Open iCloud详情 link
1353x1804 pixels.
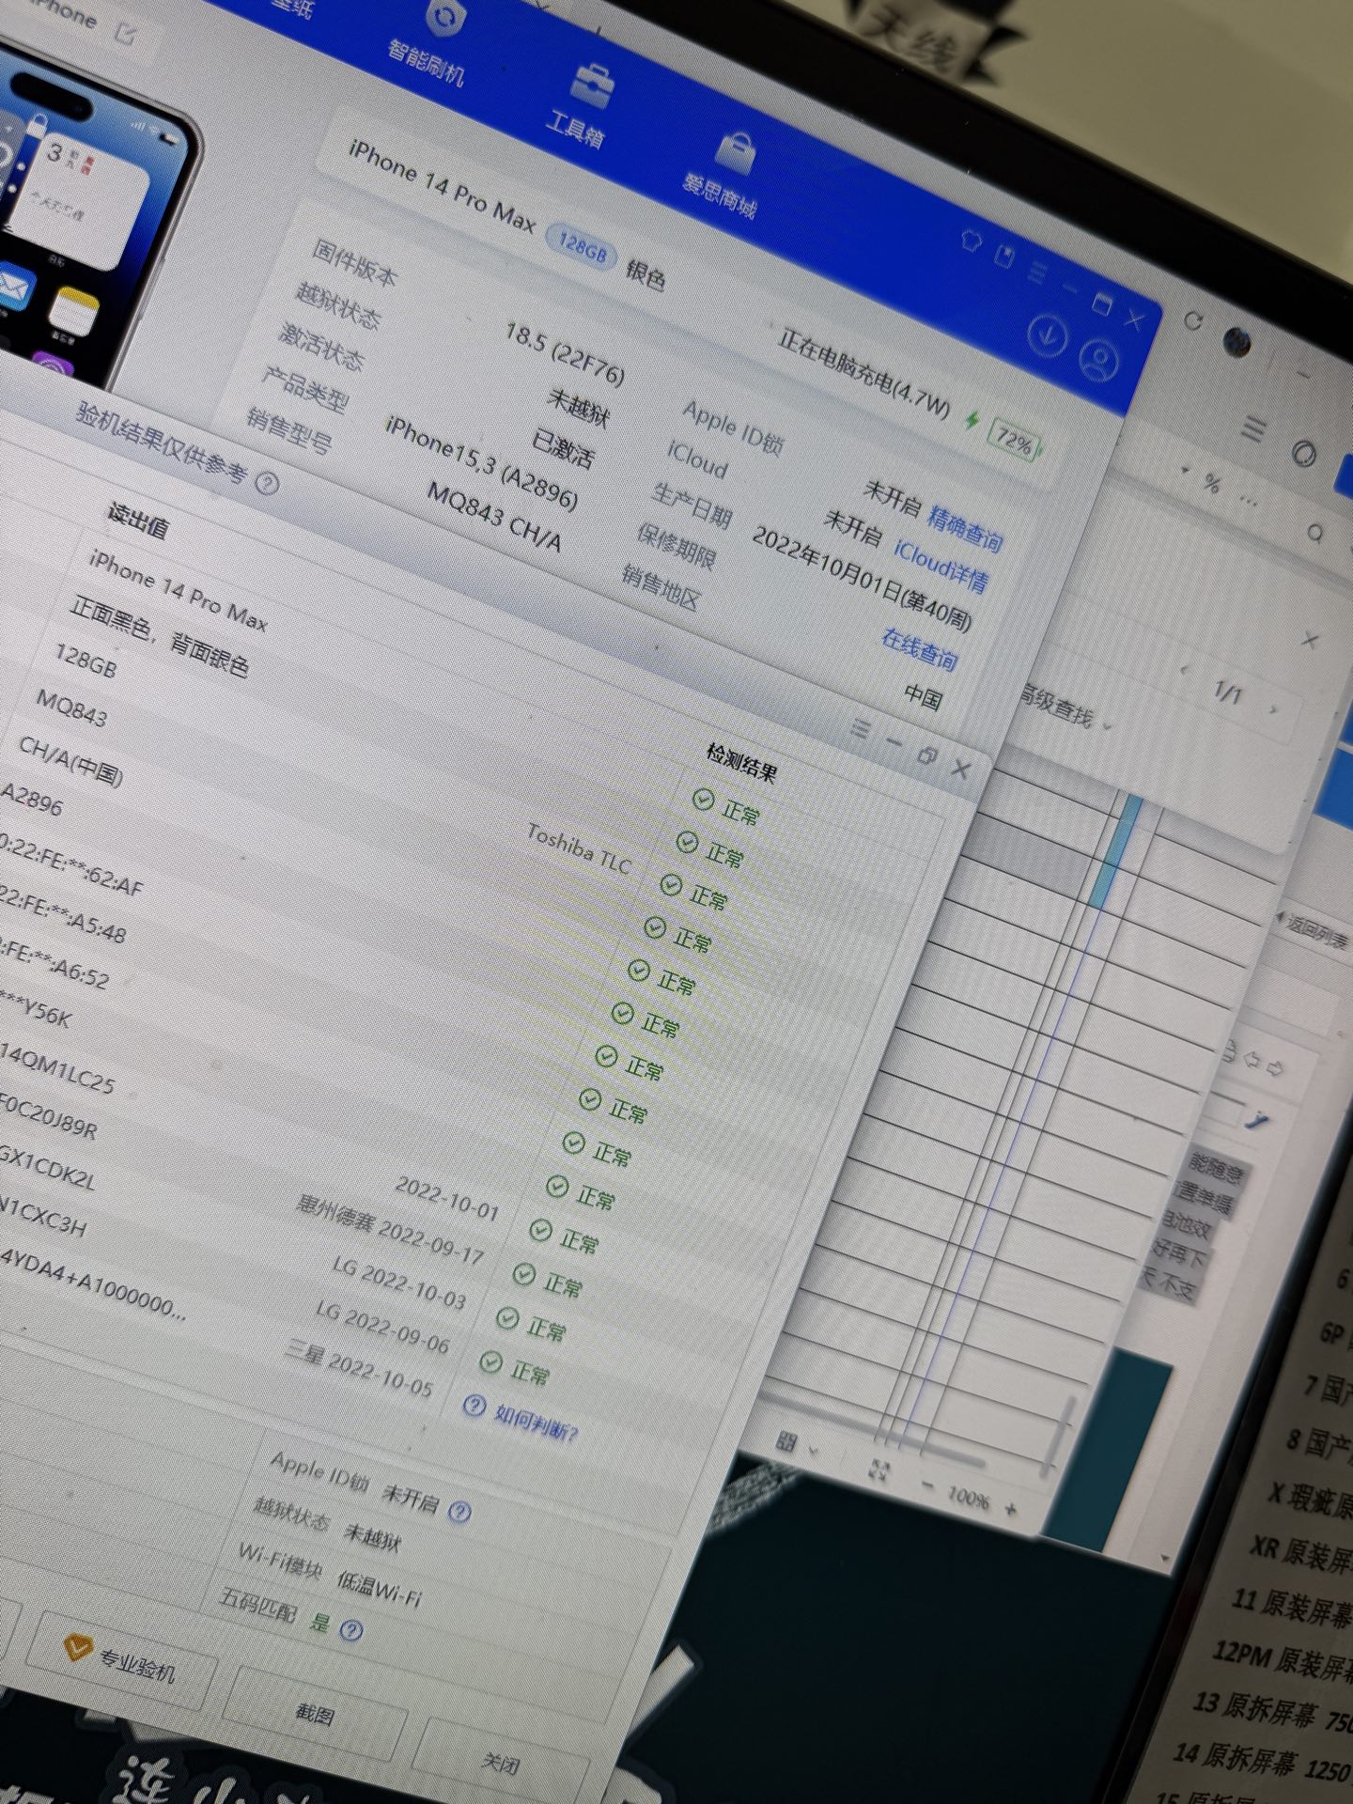coord(941,566)
